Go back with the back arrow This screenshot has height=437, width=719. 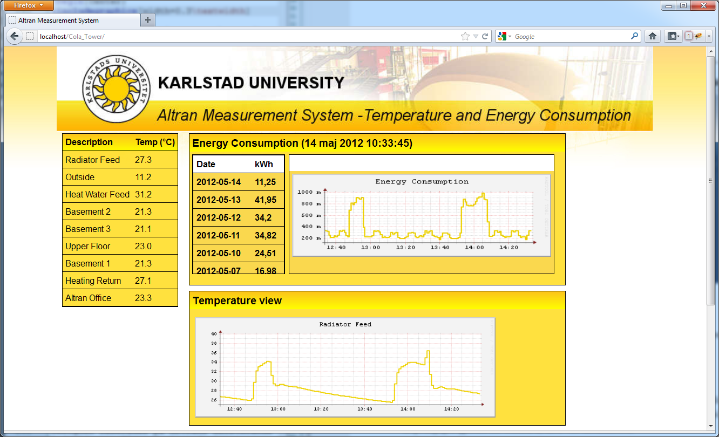[x=15, y=36]
